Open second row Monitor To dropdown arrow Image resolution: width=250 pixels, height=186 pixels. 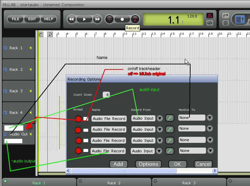[x=210, y=128]
